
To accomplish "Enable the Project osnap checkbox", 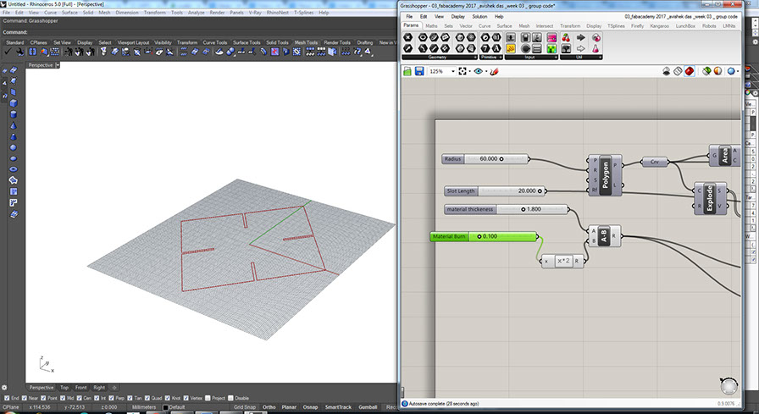I will (208, 398).
